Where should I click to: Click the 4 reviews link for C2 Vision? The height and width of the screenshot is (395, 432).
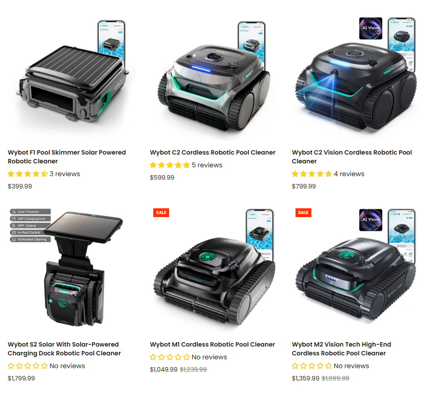click(349, 174)
